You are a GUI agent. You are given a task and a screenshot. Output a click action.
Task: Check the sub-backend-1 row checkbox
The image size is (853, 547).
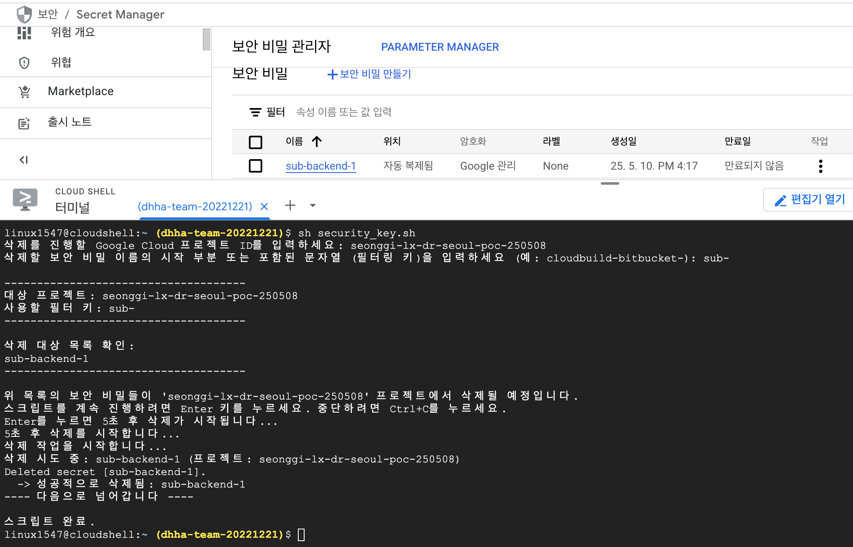pos(255,166)
